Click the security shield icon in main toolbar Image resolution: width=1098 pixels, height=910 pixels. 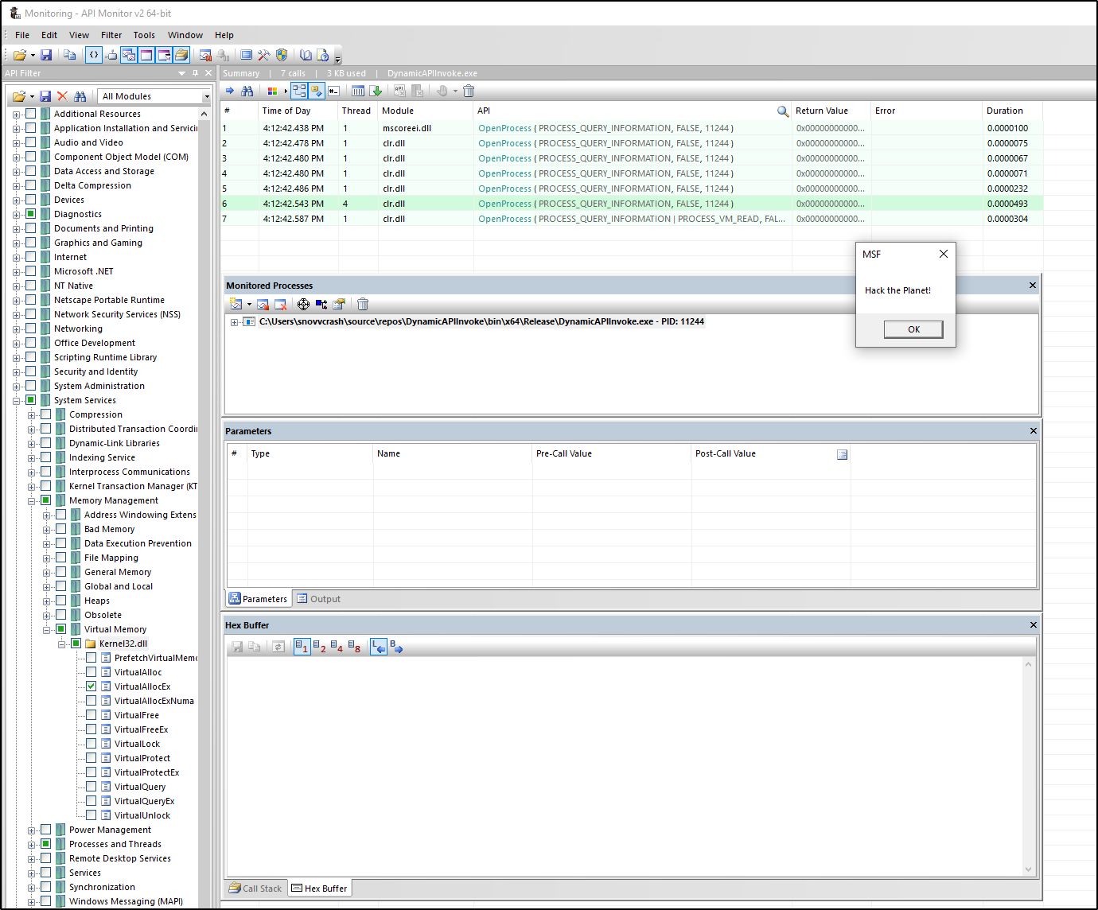pyautogui.click(x=282, y=55)
